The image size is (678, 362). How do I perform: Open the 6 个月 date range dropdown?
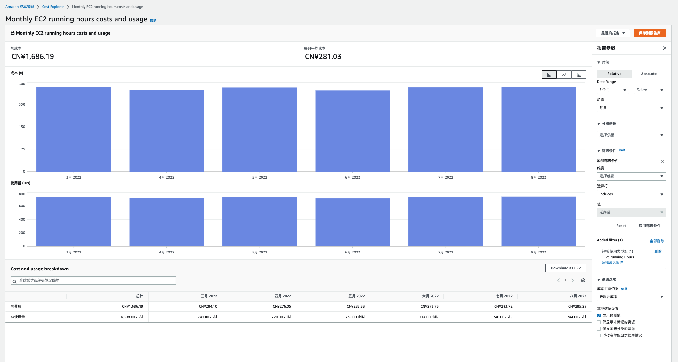pos(612,90)
